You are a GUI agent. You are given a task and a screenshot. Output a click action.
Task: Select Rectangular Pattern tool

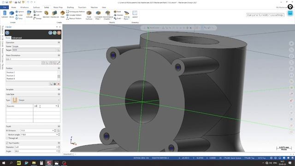coord(76,12)
